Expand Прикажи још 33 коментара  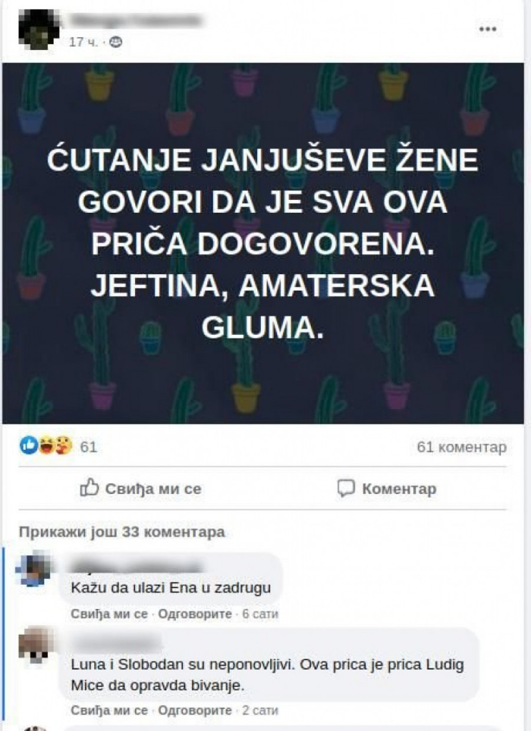pyautogui.click(x=122, y=532)
